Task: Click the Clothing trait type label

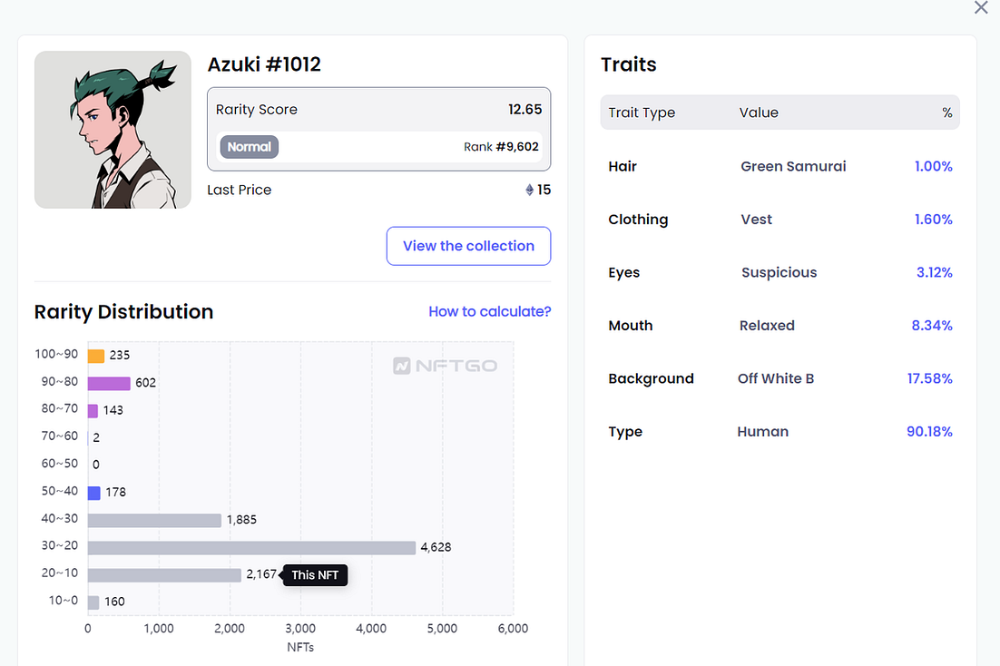Action: click(x=639, y=220)
